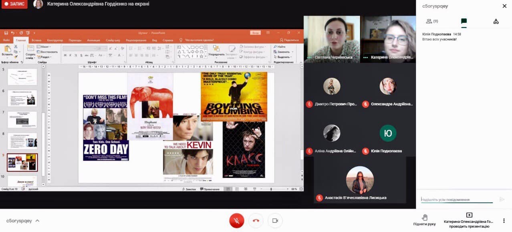
Task: Click start-from-beginning slideshow icon in quick access
Action: 28,33
